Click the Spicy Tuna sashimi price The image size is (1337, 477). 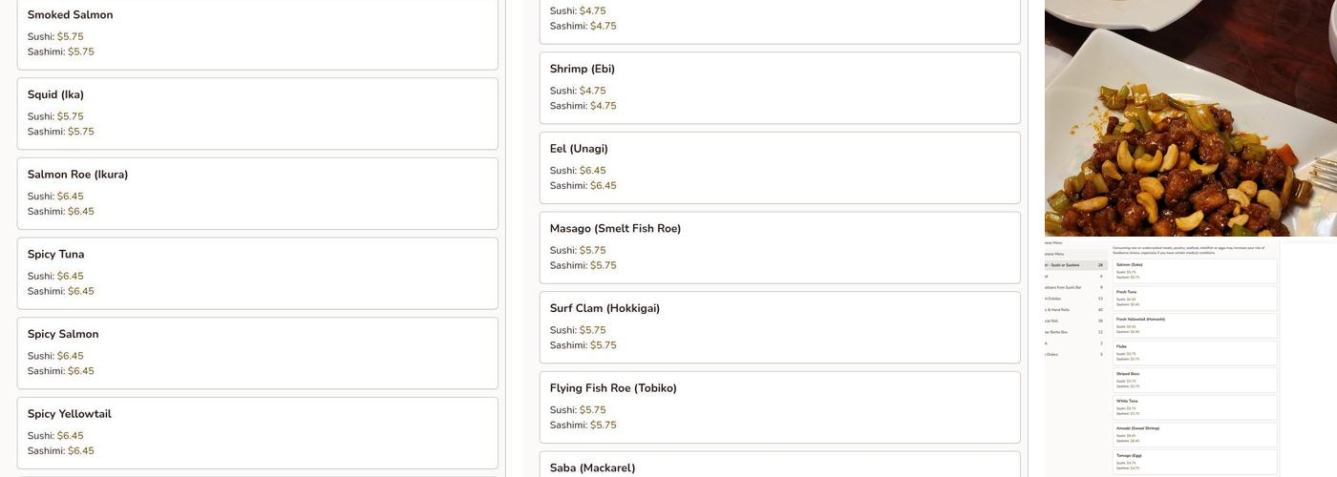tap(80, 291)
